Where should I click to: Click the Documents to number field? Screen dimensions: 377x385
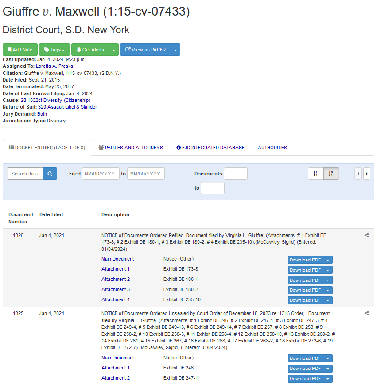click(213, 188)
